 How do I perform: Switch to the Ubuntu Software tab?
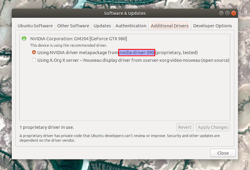tap(35, 26)
